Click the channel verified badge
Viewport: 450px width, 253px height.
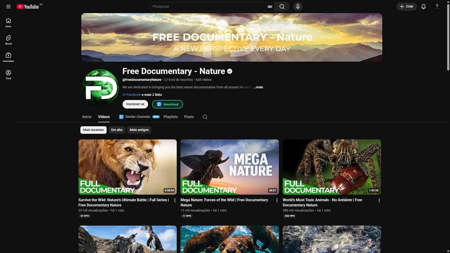coord(230,71)
